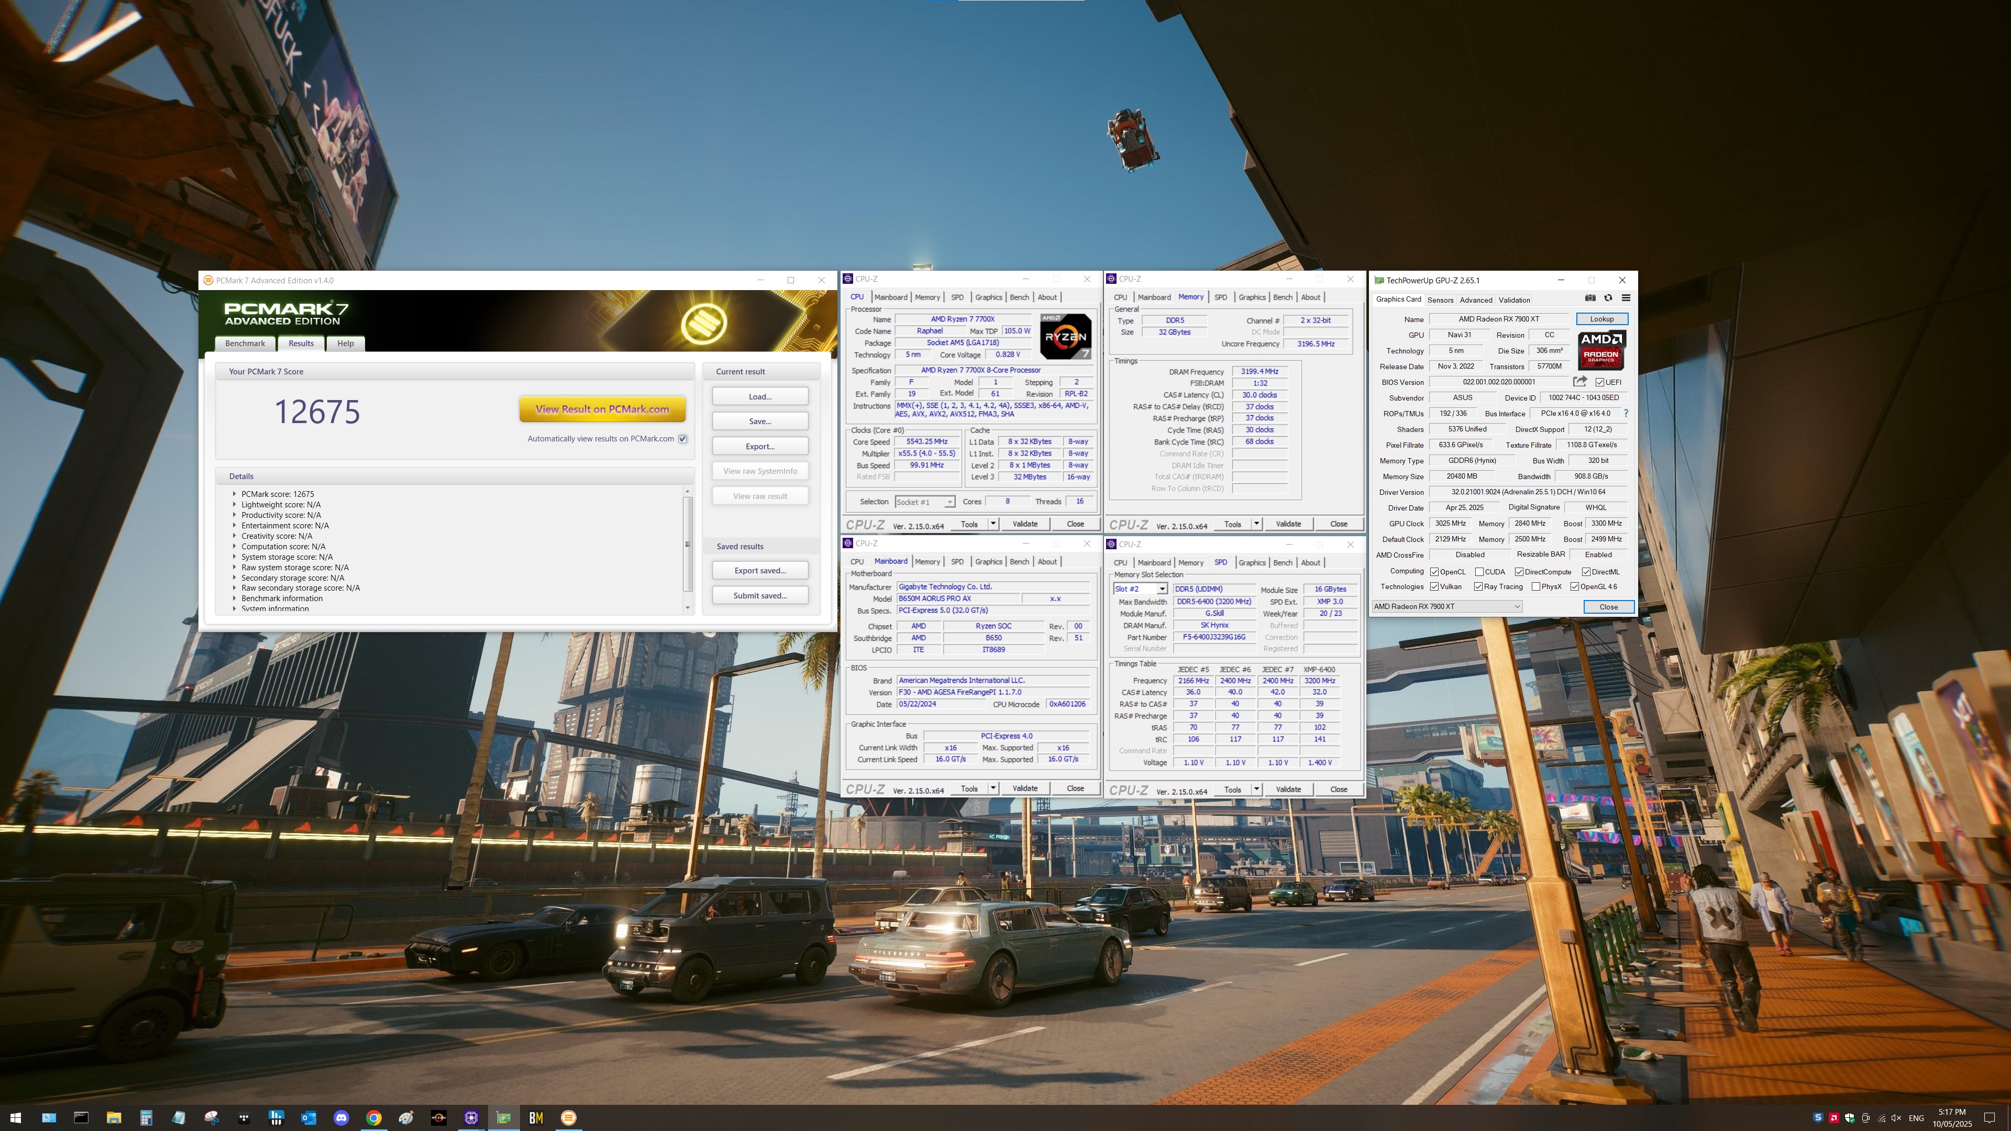Viewport: 2011px width, 1131px height.
Task: Open Ryzen Master from the taskbar
Action: 439,1118
